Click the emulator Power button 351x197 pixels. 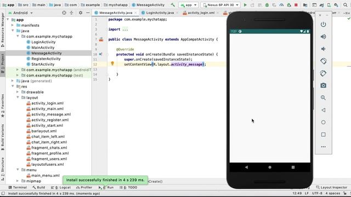tap(323, 24)
